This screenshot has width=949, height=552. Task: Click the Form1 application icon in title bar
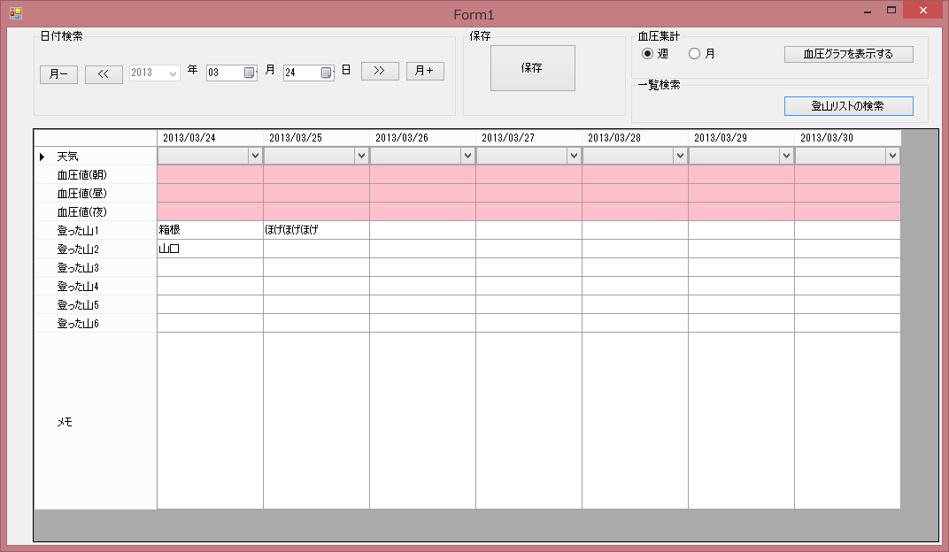[x=16, y=12]
